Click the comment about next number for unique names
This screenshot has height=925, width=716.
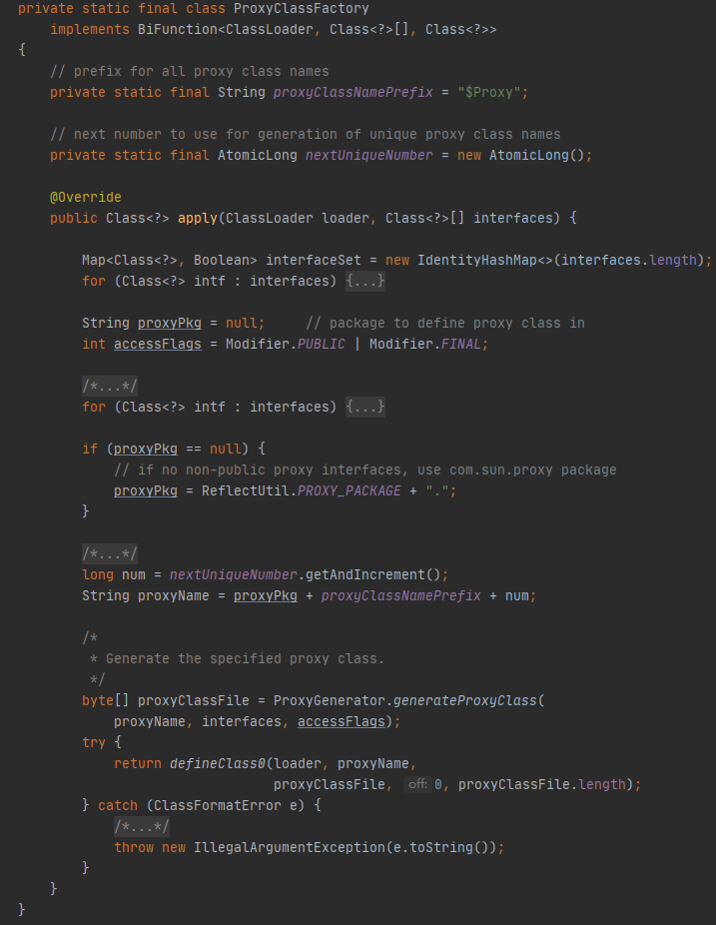[x=305, y=135]
